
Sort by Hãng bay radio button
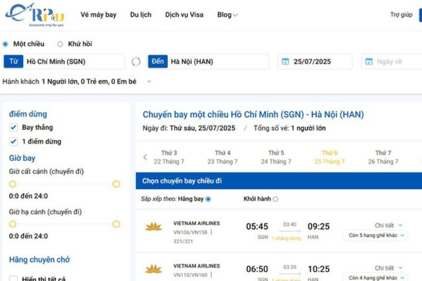[x=208, y=199]
